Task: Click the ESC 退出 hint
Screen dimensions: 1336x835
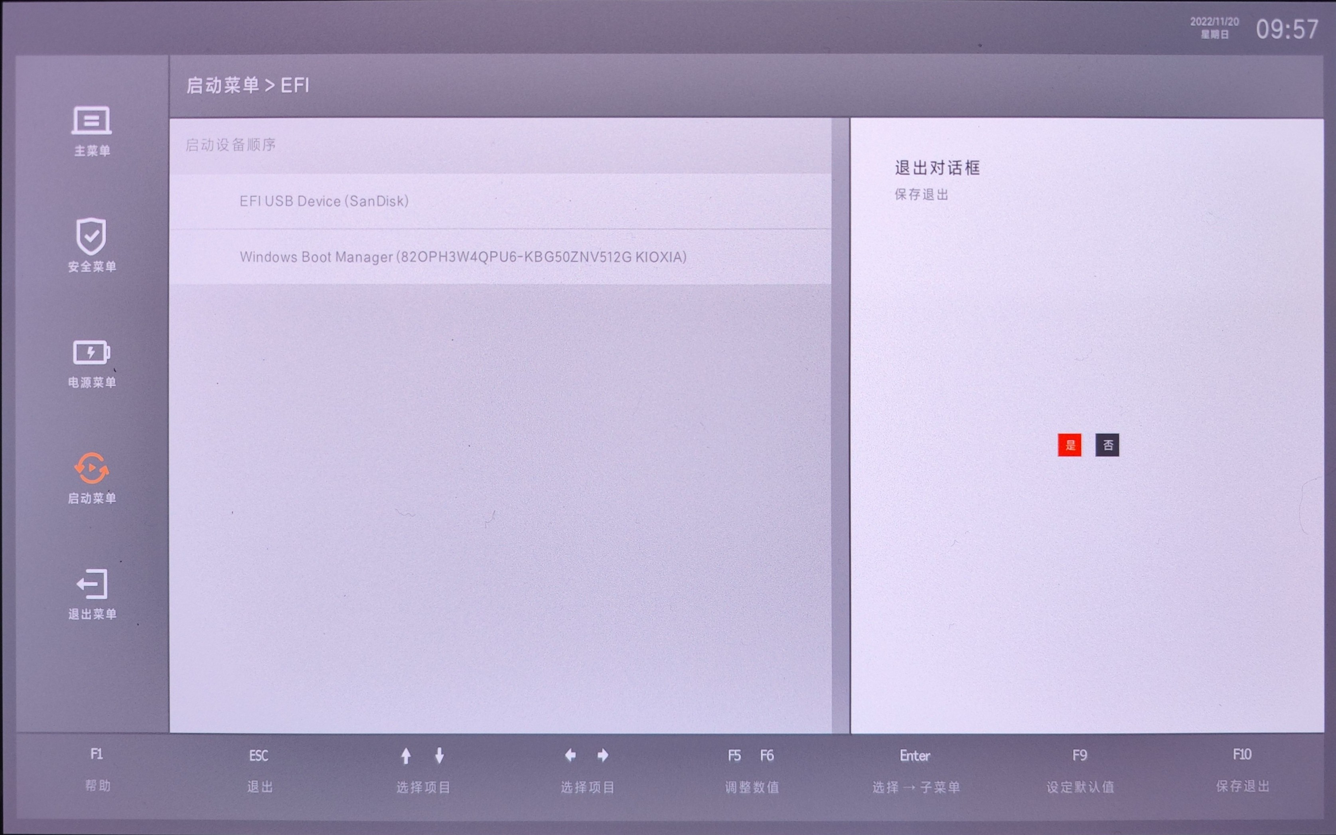Action: click(x=259, y=770)
